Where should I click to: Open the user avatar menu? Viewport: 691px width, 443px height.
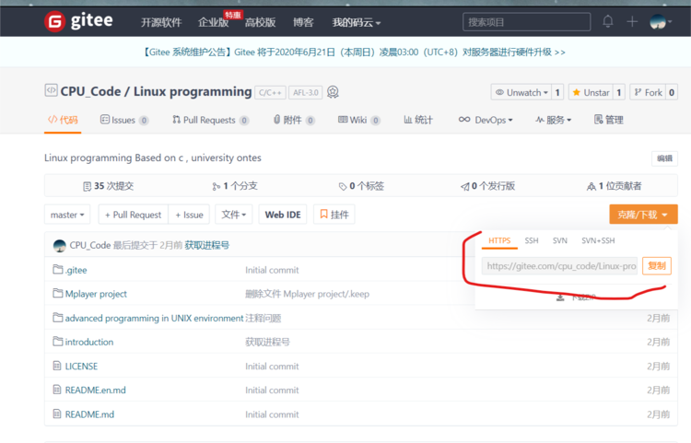tap(661, 21)
